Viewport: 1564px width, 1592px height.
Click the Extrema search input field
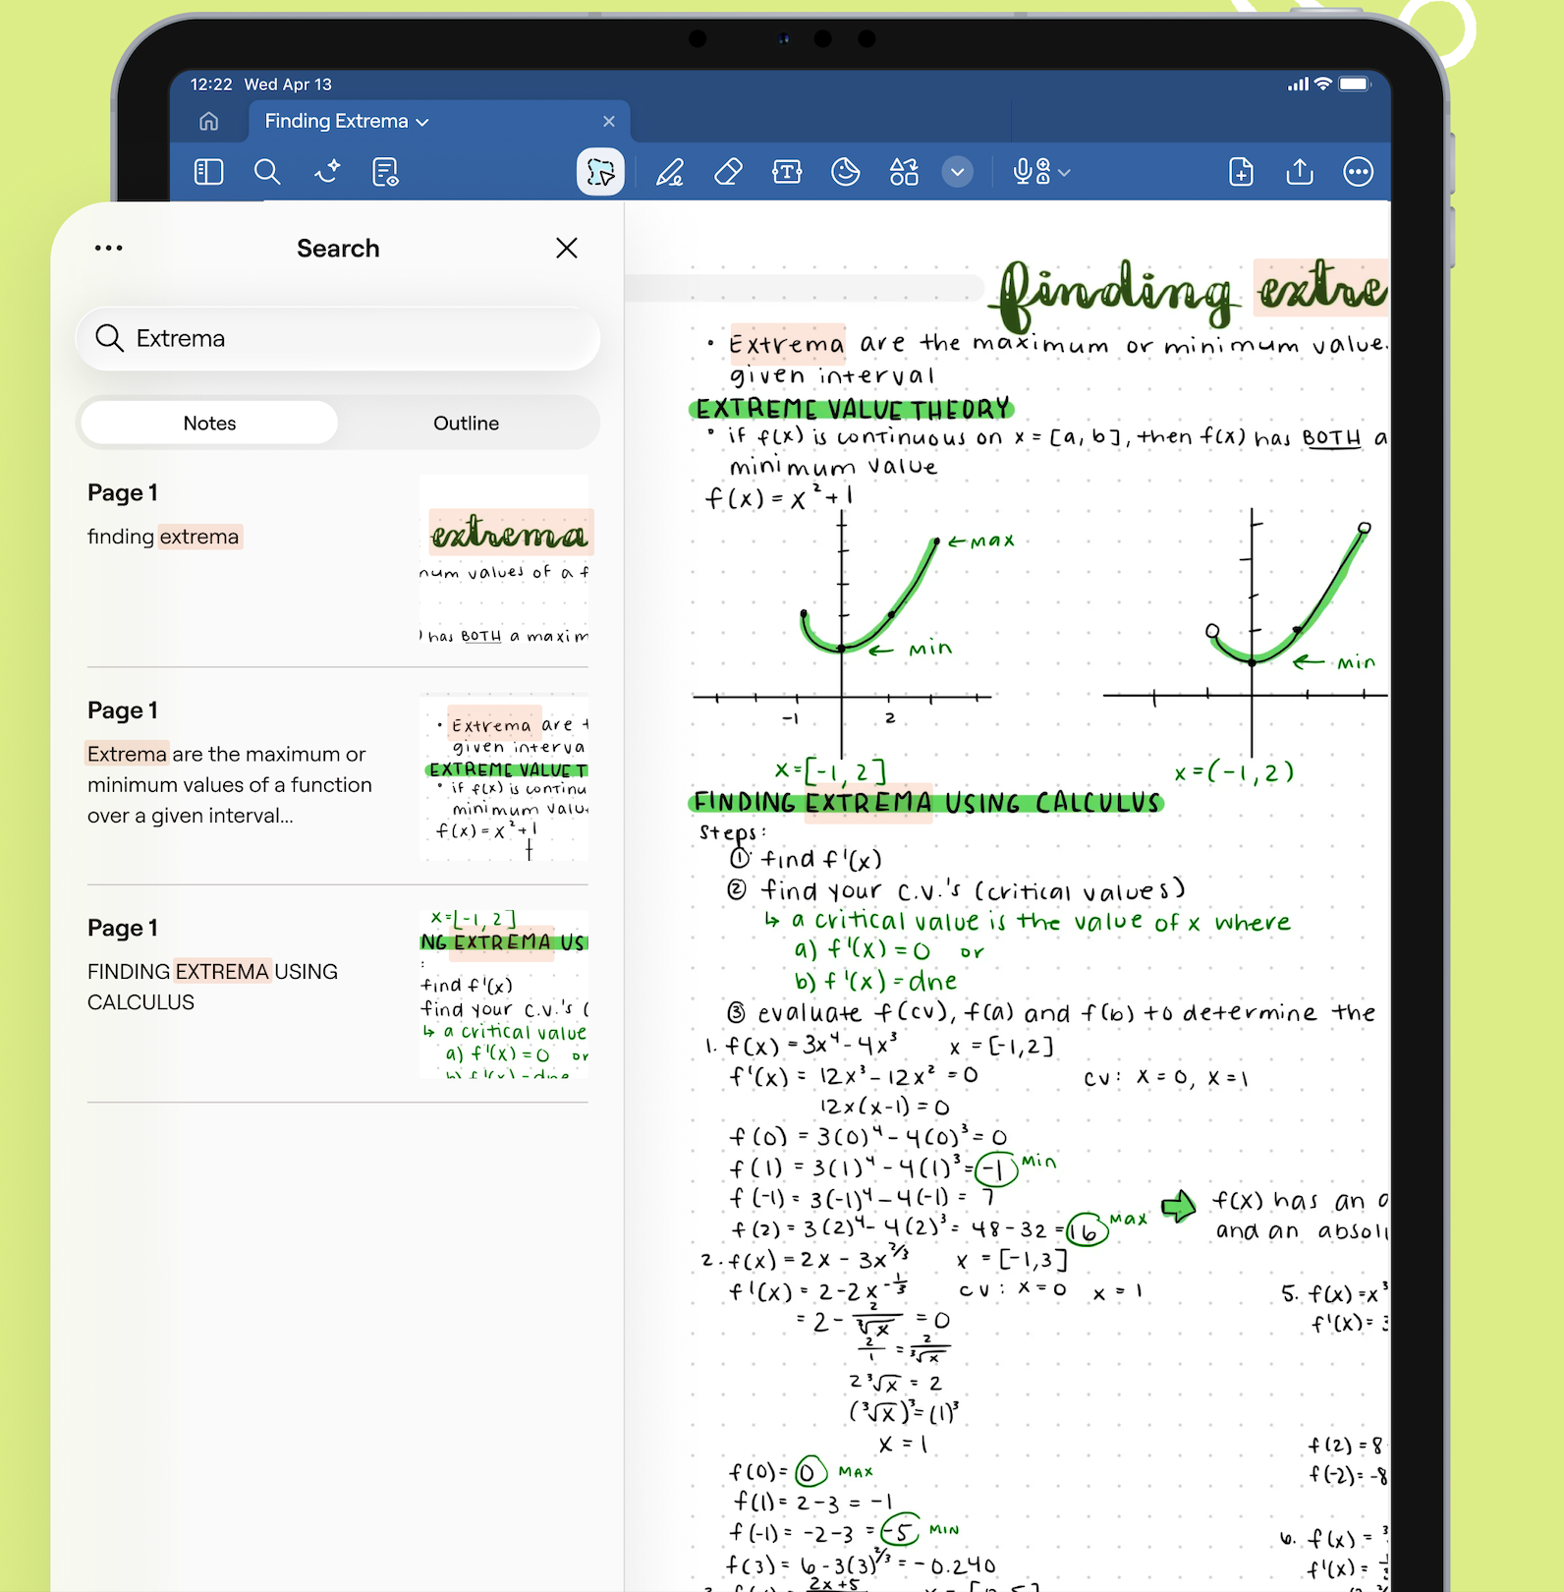[x=338, y=338]
